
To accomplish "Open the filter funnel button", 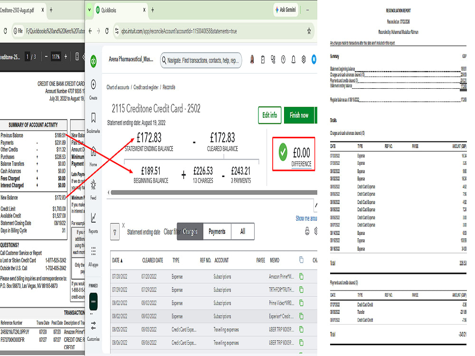I will point(115,232).
